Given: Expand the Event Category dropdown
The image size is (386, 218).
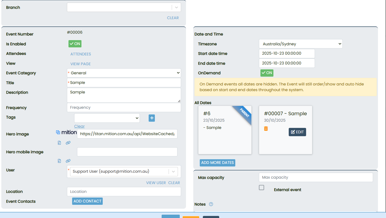Looking at the screenshot, I should click(124, 73).
